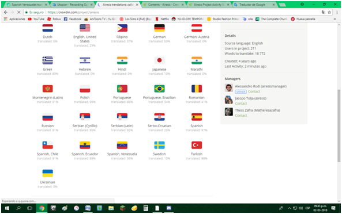Select the Swedish flag icon
Screen dimensions: 342x214
pyautogui.click(x=159, y=145)
